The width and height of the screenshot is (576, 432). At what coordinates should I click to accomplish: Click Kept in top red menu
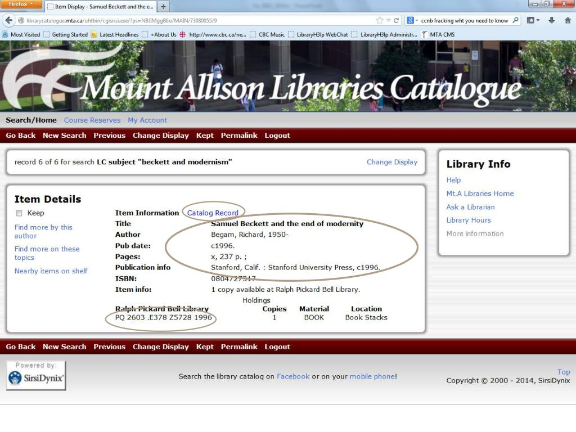pyautogui.click(x=205, y=136)
